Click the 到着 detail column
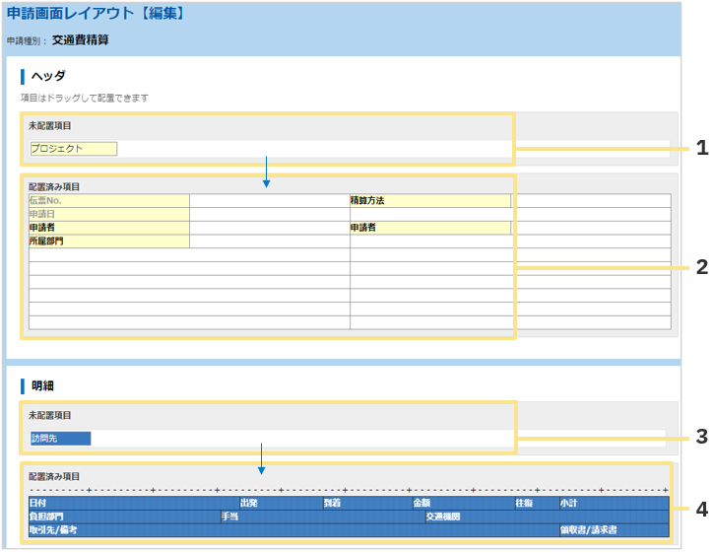 point(366,503)
